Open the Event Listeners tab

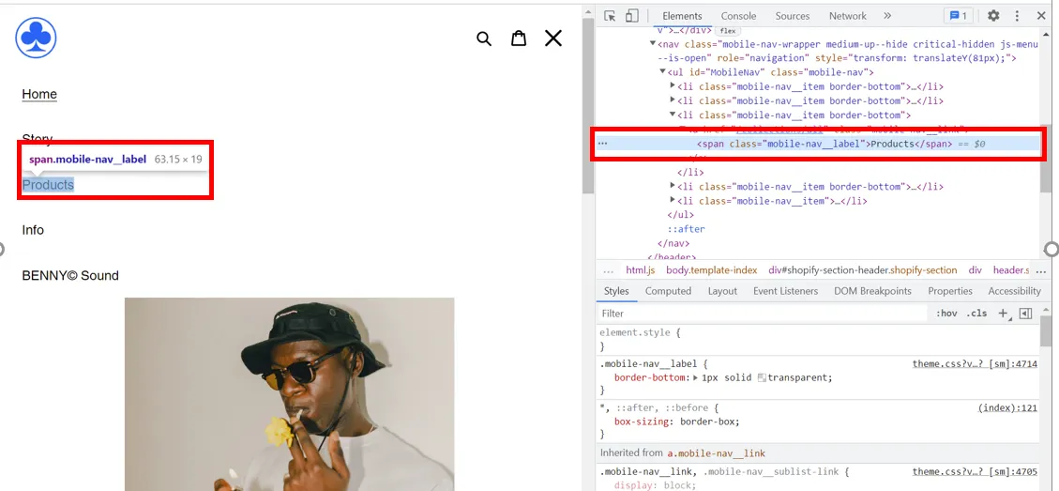tap(785, 291)
